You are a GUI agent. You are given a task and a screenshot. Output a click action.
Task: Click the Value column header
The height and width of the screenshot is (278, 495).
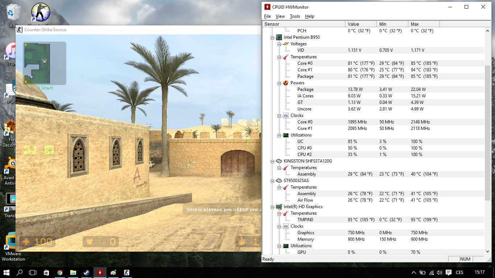click(361, 24)
